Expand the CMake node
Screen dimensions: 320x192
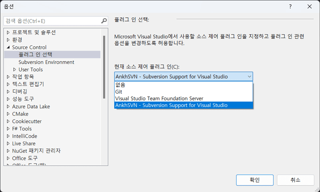pyautogui.click(x=8, y=114)
